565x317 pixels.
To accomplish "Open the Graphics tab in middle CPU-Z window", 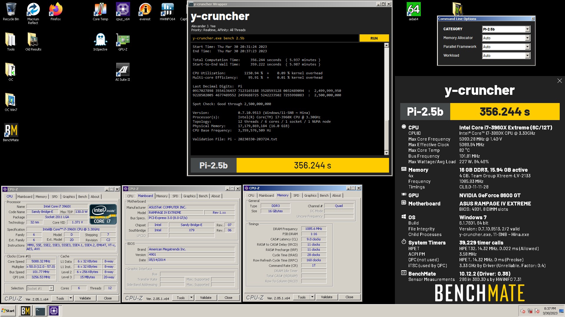I will point(189,196).
